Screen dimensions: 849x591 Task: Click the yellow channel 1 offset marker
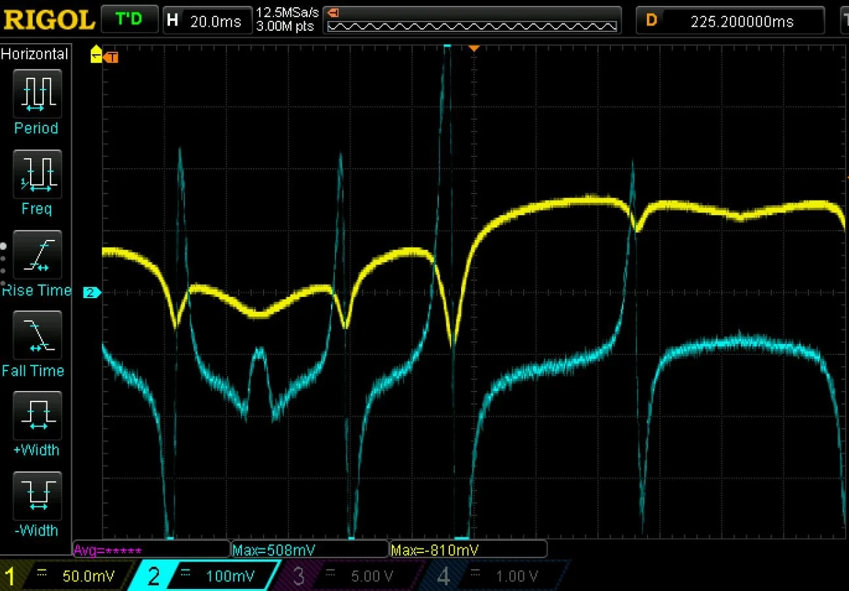click(x=97, y=54)
